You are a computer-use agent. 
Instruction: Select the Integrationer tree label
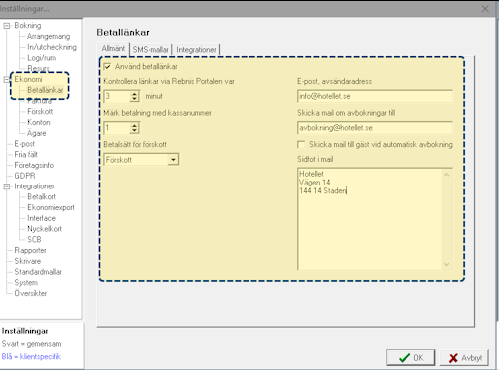(x=34, y=186)
